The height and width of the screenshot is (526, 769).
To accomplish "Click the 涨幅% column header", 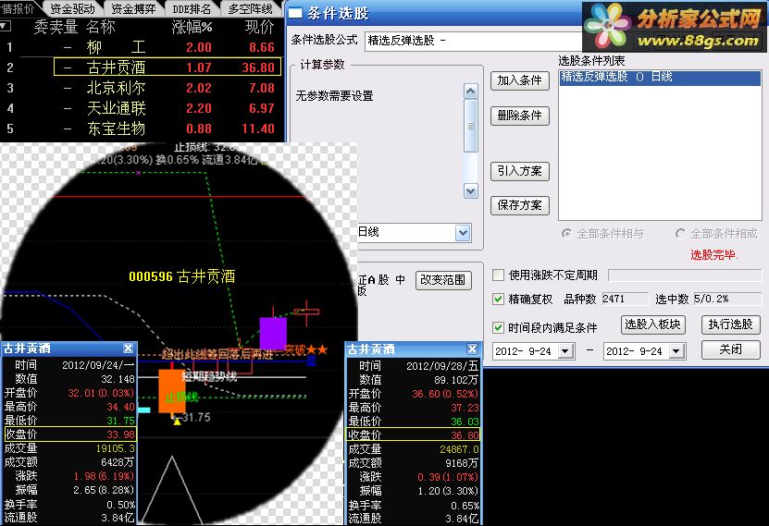I will tap(192, 27).
